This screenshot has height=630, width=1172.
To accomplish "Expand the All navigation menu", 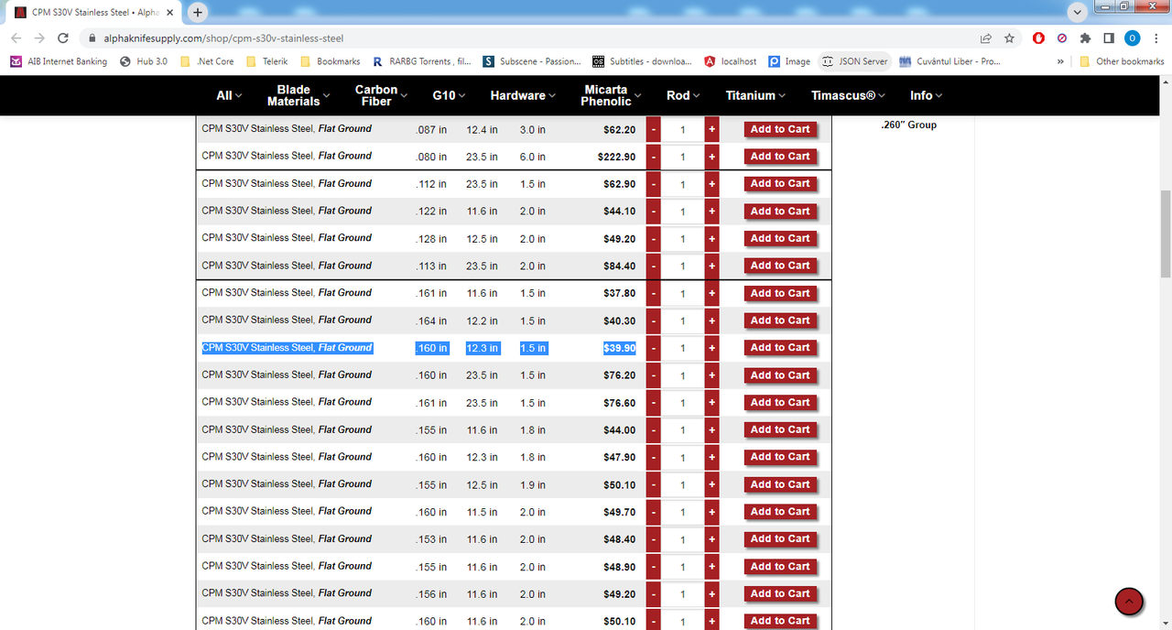I will tap(229, 95).
